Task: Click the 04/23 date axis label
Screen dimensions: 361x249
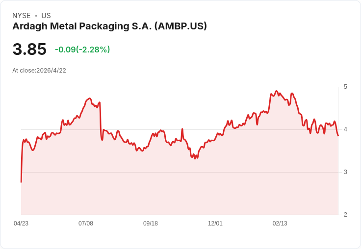Action: [x=21, y=224]
